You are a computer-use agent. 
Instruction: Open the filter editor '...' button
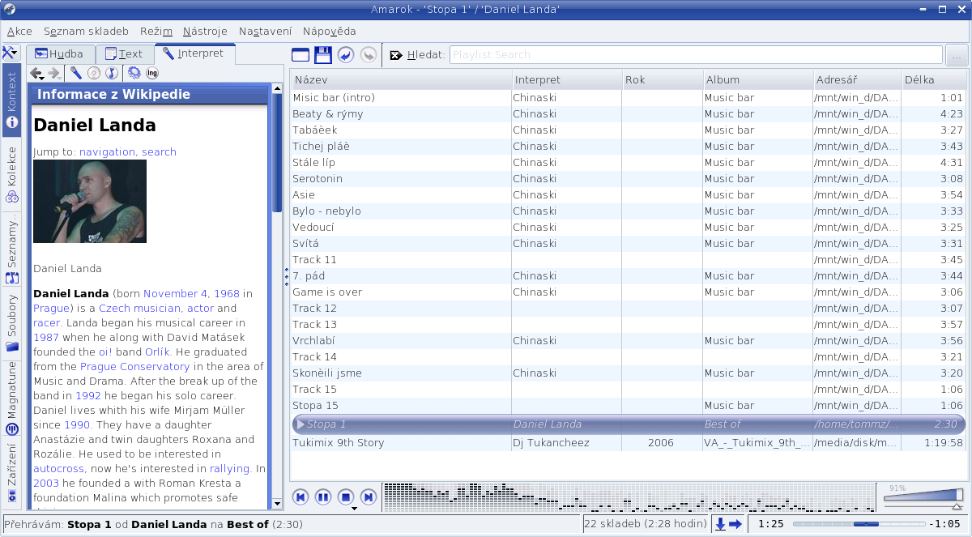[x=956, y=55]
